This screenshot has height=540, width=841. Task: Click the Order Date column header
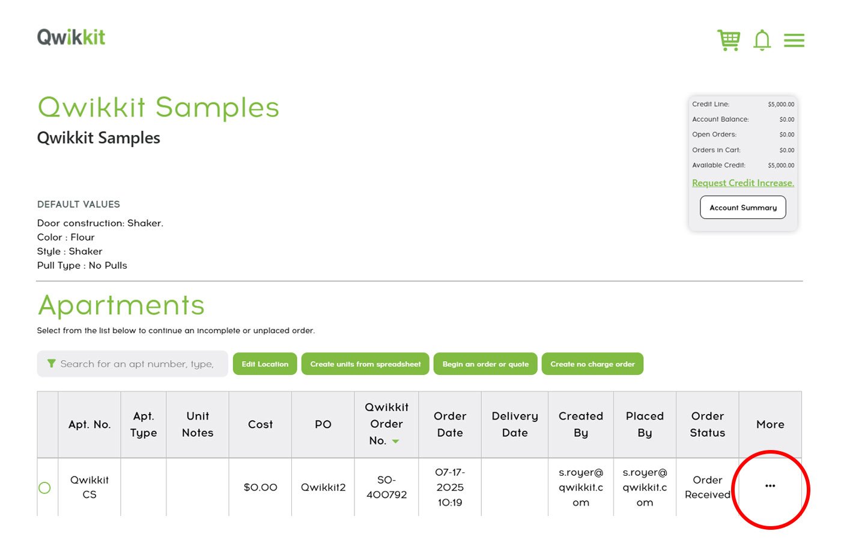(450, 424)
